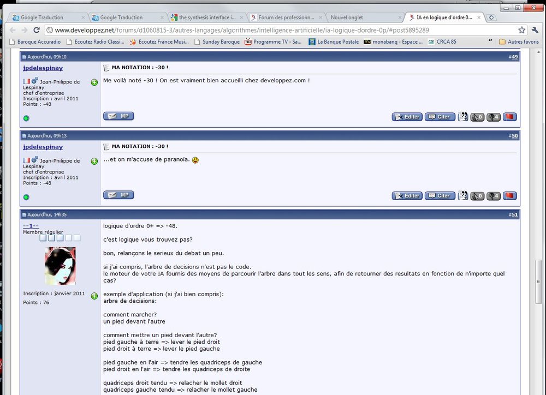Click the green plus icon beside post #51 author
The height and width of the screenshot is (395, 546).
tap(94, 296)
